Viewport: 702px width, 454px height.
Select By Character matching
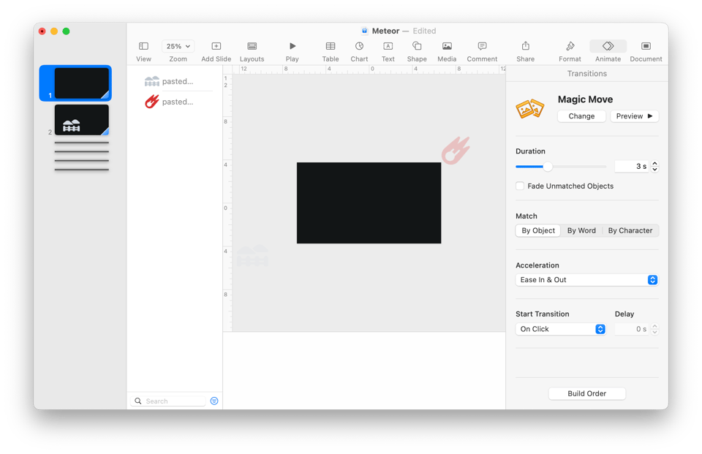[x=630, y=230]
